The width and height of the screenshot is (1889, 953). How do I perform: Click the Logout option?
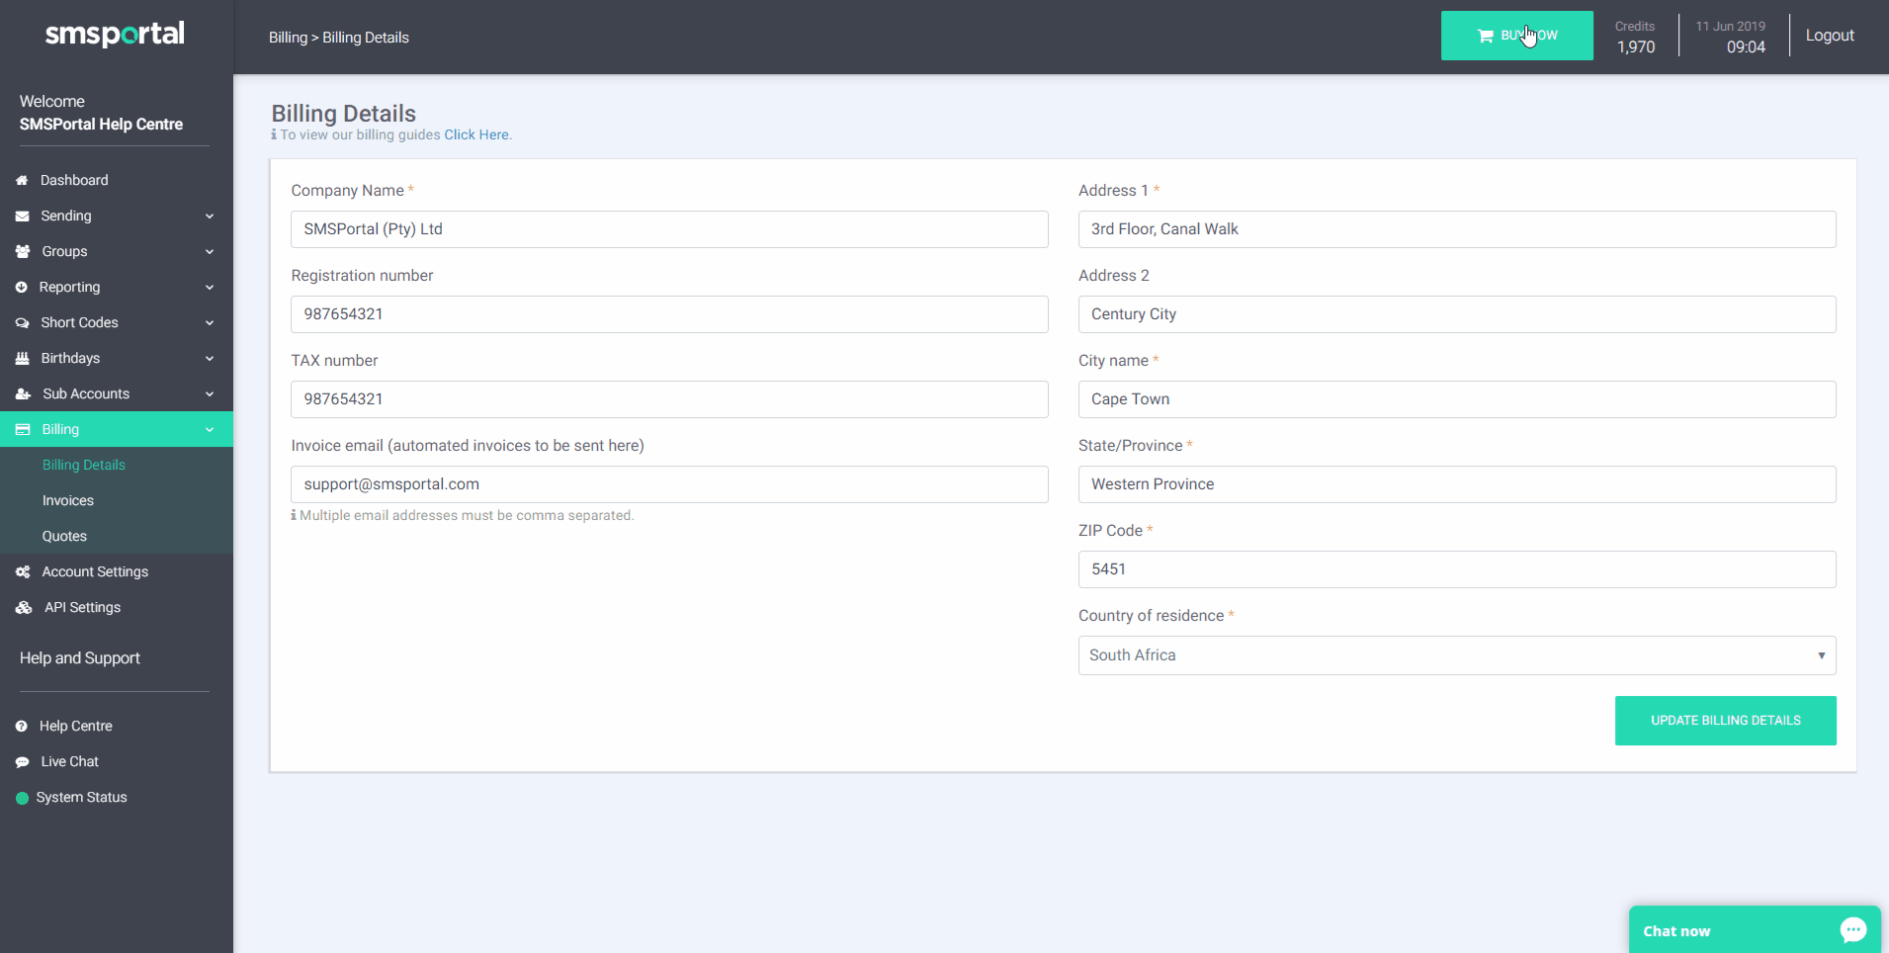tap(1829, 35)
